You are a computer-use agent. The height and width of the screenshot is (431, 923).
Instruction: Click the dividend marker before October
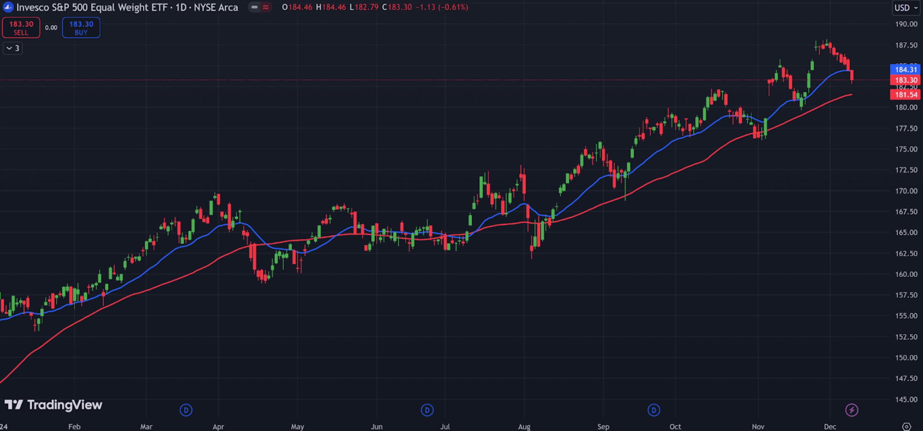[654, 410]
